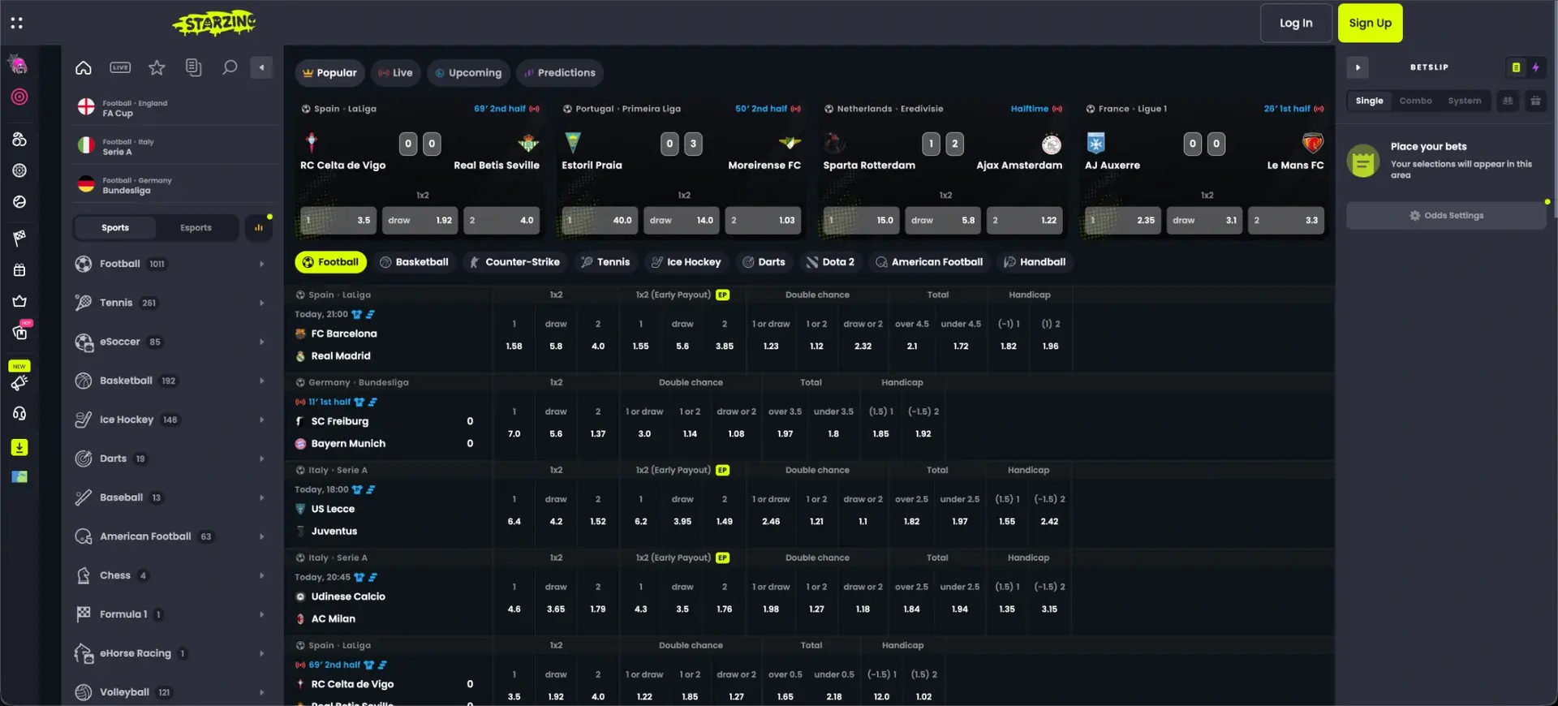Open the statistics bar chart icon
1558x706 pixels.
coord(259,228)
